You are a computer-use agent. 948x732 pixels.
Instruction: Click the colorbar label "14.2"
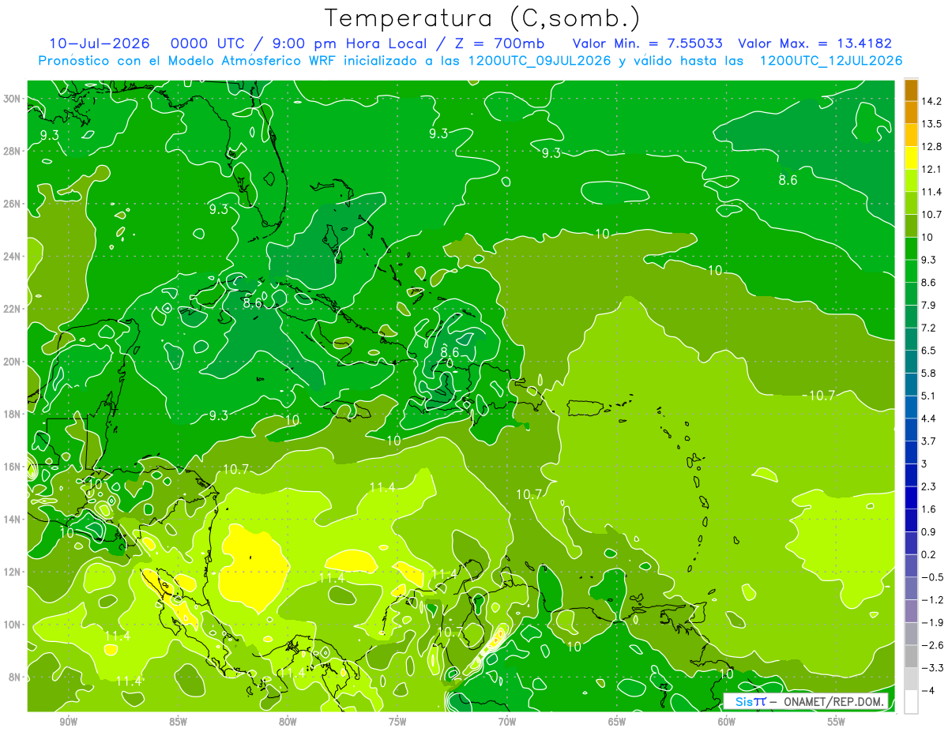tap(933, 101)
